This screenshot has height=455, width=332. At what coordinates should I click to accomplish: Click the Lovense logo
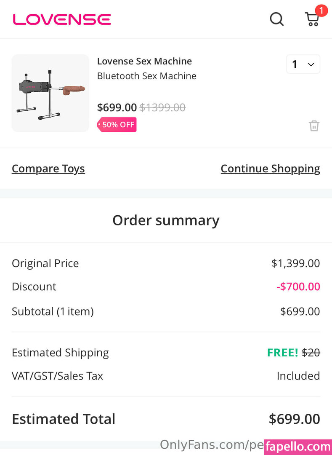[62, 19]
